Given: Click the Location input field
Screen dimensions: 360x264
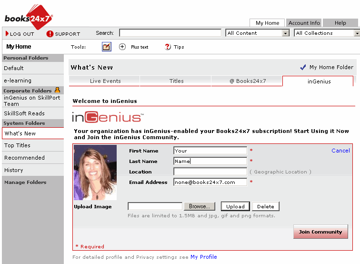Looking at the screenshot, I should point(210,172).
